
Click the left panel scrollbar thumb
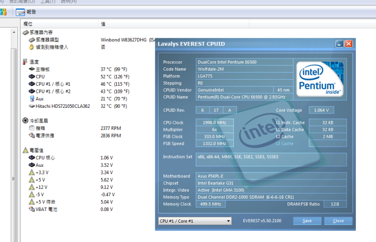[14, 145]
